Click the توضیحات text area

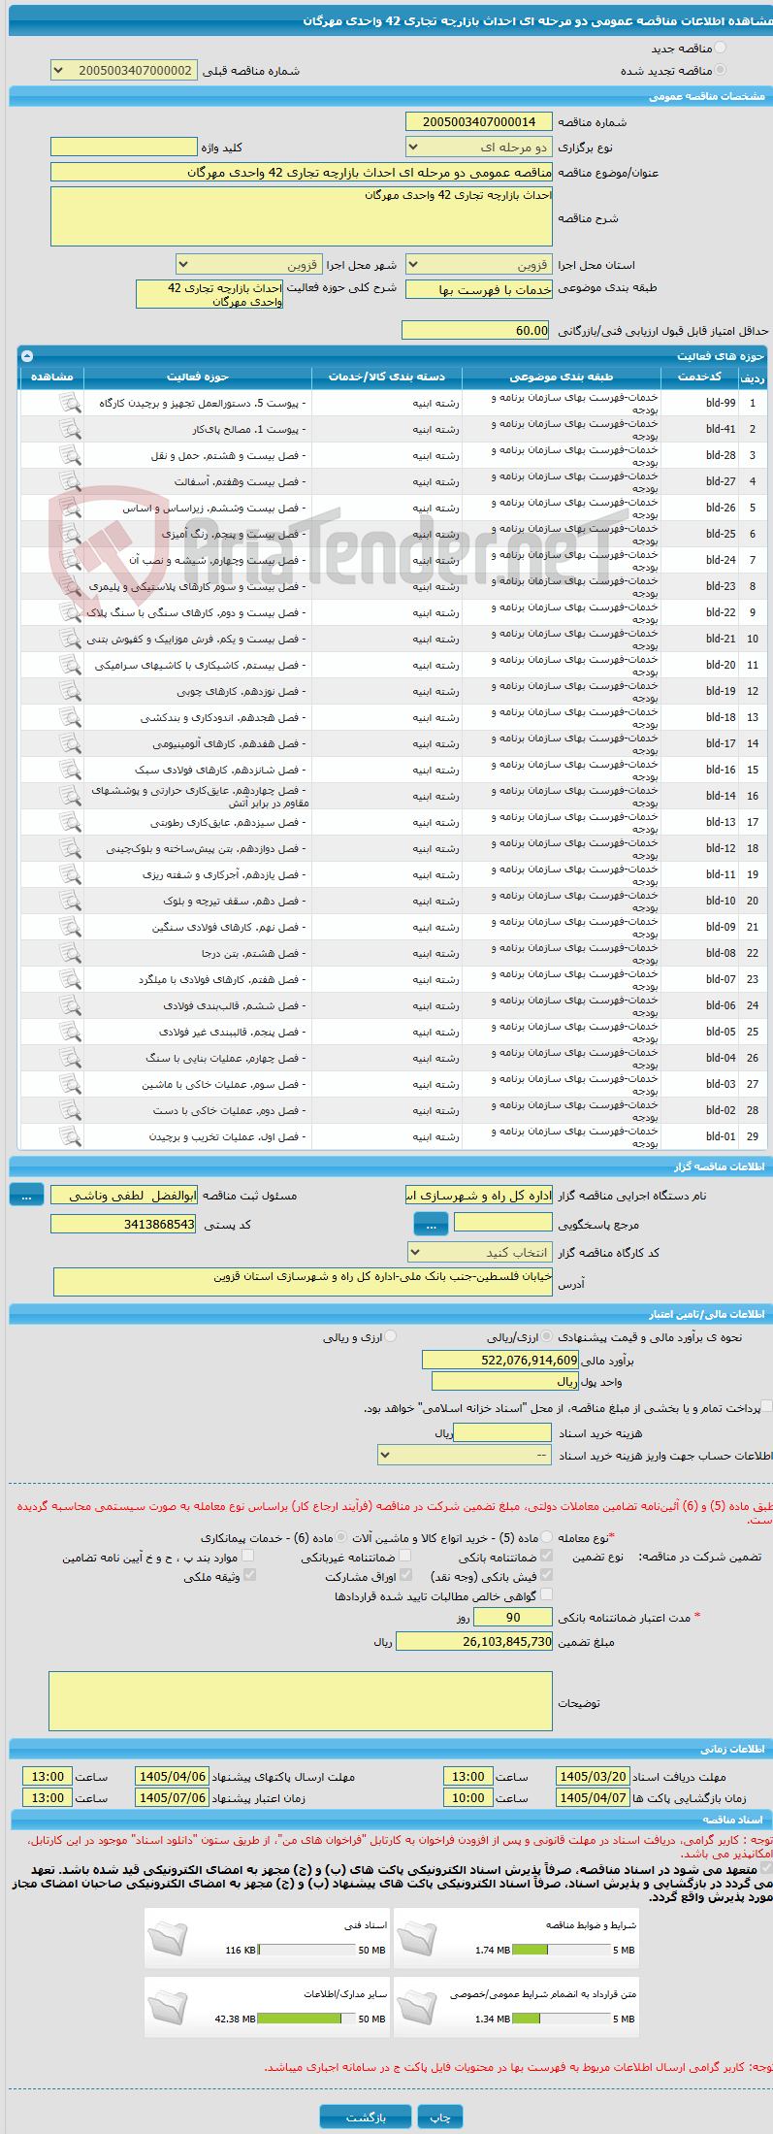tap(301, 1700)
